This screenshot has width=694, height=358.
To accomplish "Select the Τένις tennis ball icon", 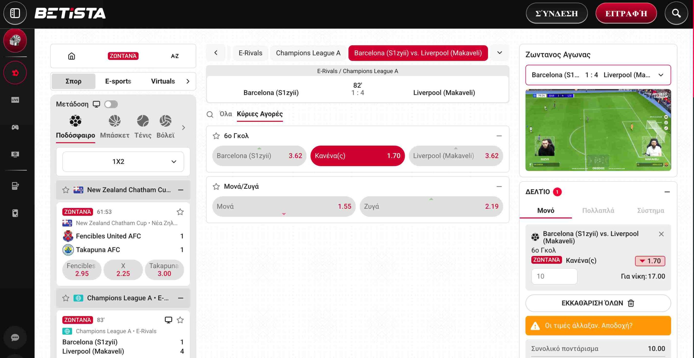I will pyautogui.click(x=143, y=121).
